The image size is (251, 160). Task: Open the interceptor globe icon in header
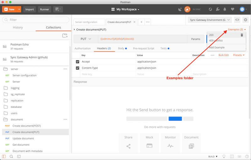click(x=210, y=9)
